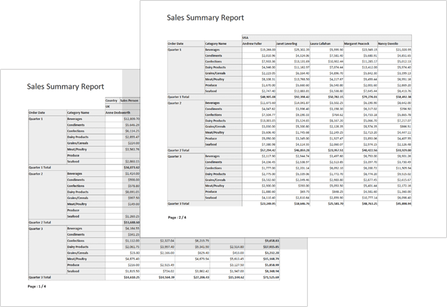Click the "Janet Leverling" column header
This screenshot has height=307, width=447.
point(293,44)
